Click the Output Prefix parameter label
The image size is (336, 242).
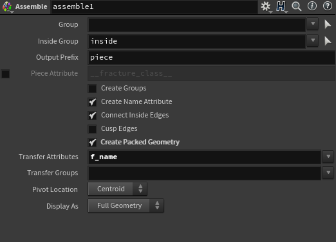(x=57, y=57)
